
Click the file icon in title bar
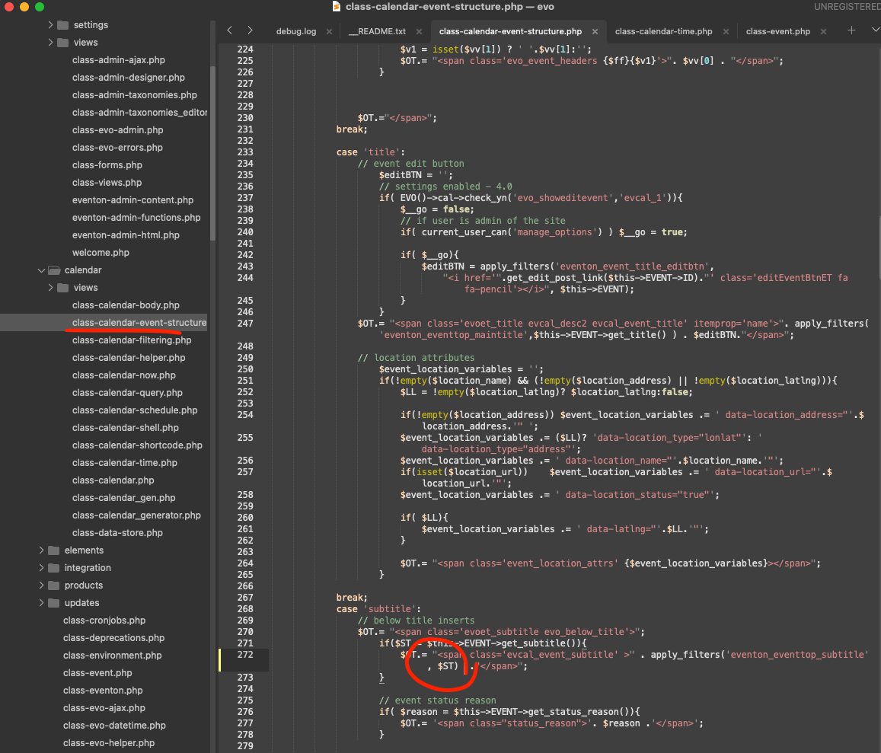pos(336,6)
